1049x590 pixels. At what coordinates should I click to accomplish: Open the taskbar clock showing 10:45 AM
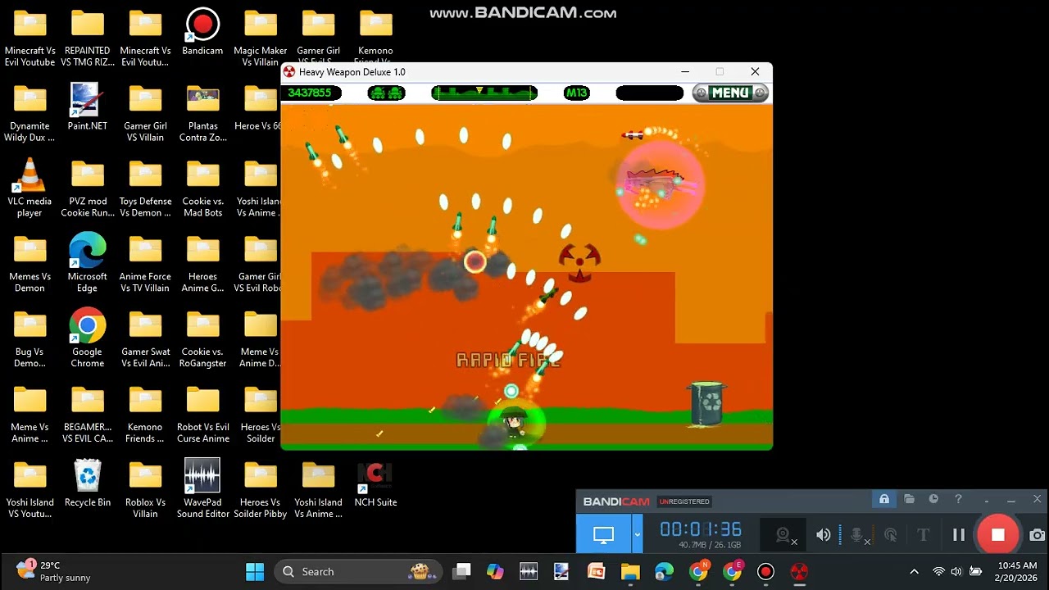coord(1017,571)
